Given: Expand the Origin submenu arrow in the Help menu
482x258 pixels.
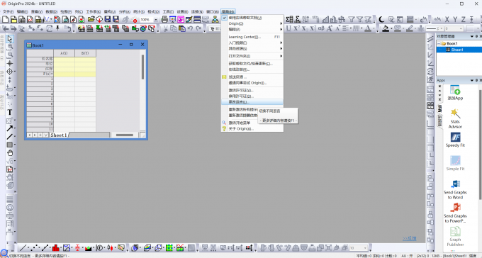Looking at the screenshot, I should click(x=281, y=23).
